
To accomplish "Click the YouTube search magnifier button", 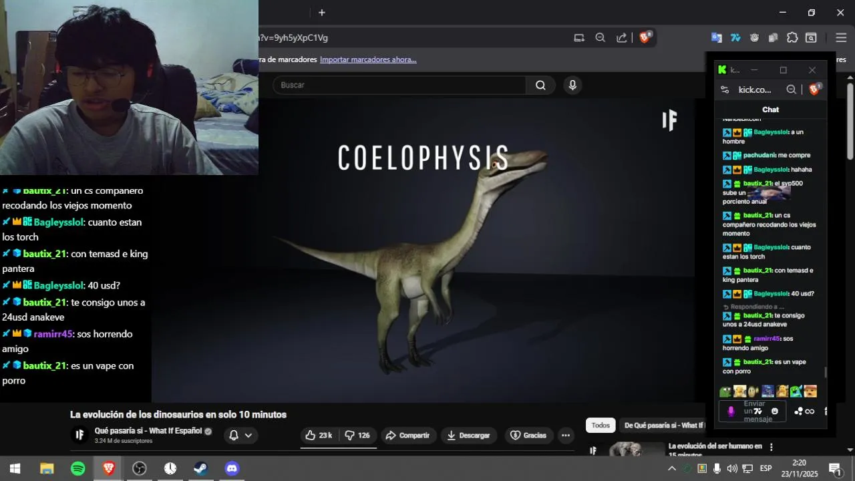I will pyautogui.click(x=540, y=86).
